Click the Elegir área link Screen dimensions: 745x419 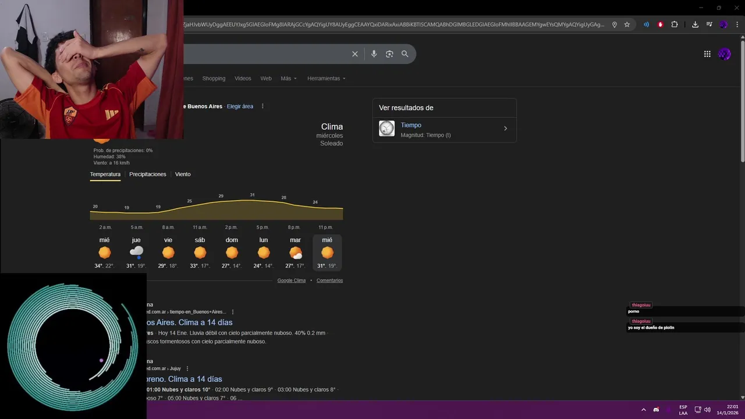point(240,106)
